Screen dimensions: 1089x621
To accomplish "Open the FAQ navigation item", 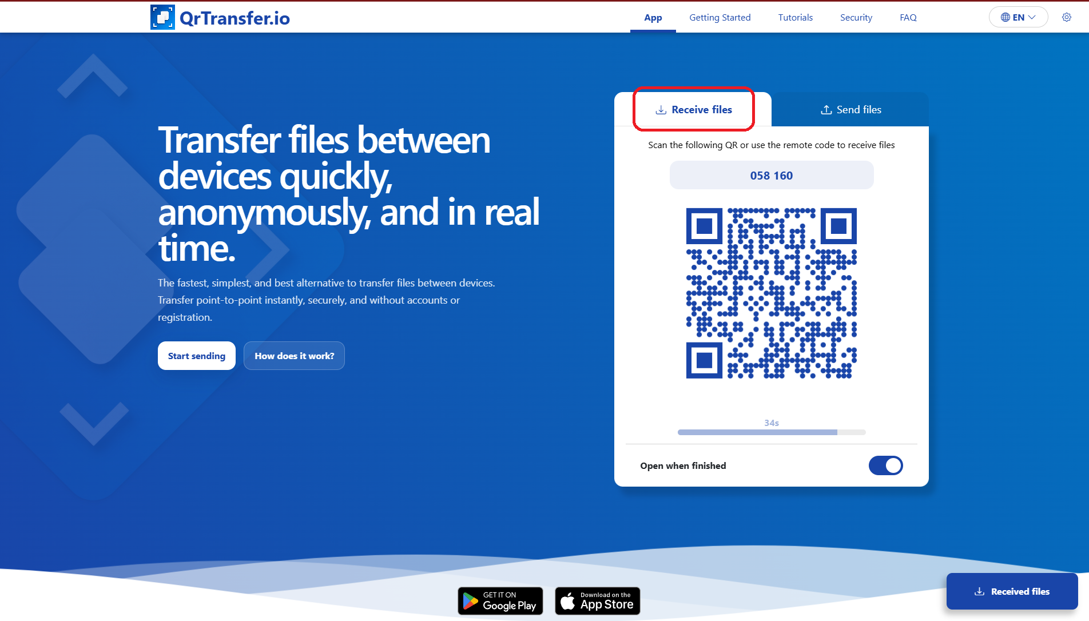I will [908, 18].
